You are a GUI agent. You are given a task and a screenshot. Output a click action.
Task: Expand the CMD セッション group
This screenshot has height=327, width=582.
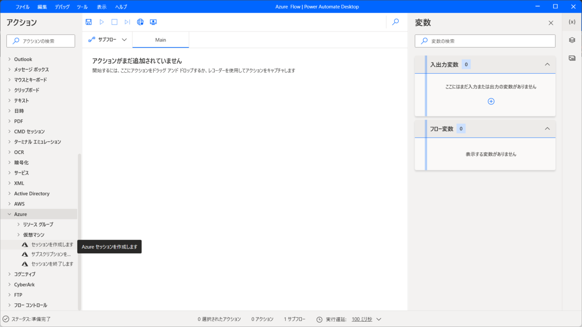pos(9,132)
